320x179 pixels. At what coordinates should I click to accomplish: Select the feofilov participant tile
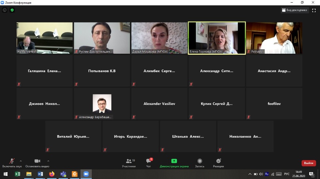tap(274, 103)
